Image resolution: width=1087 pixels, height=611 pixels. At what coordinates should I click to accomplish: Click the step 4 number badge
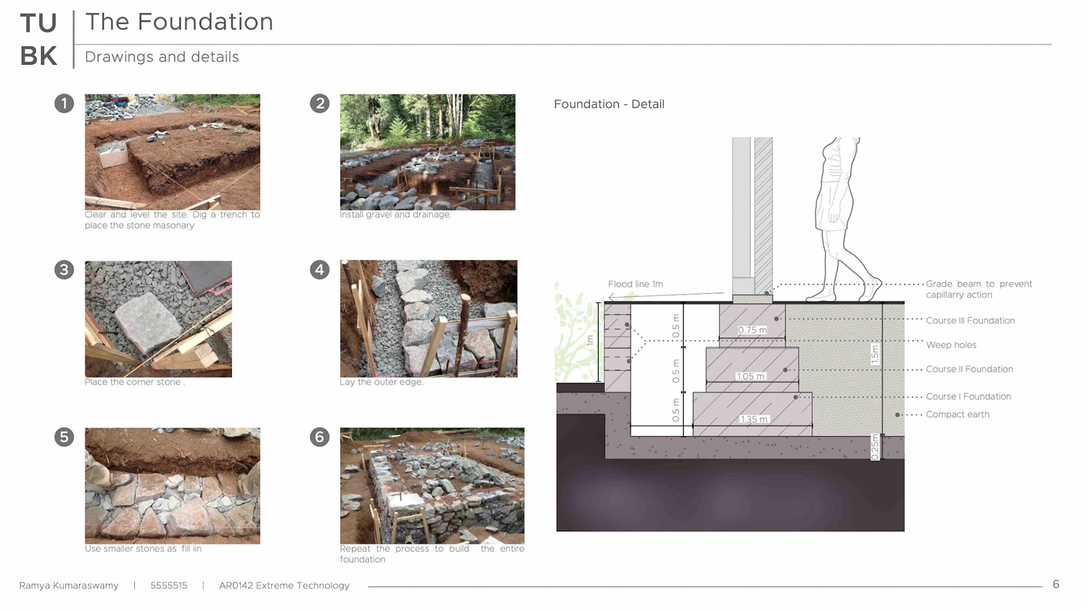point(320,270)
